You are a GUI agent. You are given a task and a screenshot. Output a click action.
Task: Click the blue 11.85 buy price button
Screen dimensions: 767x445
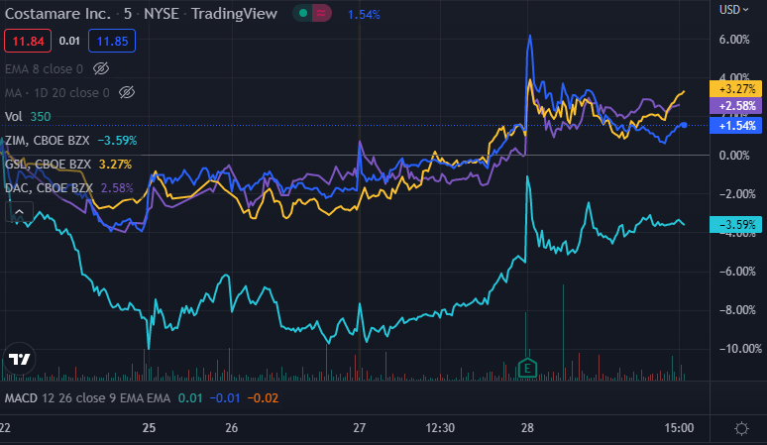click(x=112, y=41)
